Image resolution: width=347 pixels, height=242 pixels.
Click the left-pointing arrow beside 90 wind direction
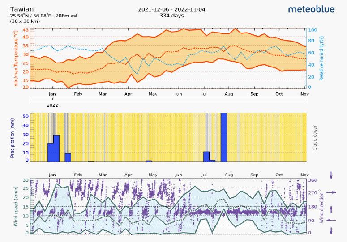pyautogui.click(x=331, y=220)
